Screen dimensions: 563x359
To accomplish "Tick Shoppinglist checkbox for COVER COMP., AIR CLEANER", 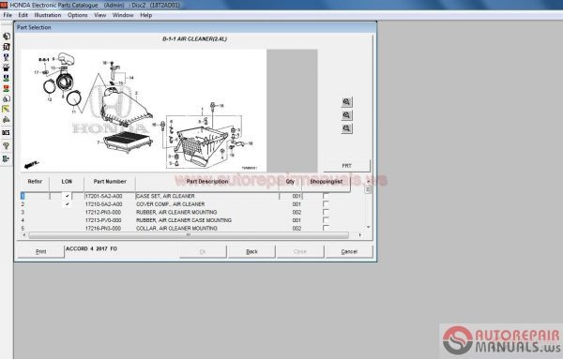I will click(326, 204).
